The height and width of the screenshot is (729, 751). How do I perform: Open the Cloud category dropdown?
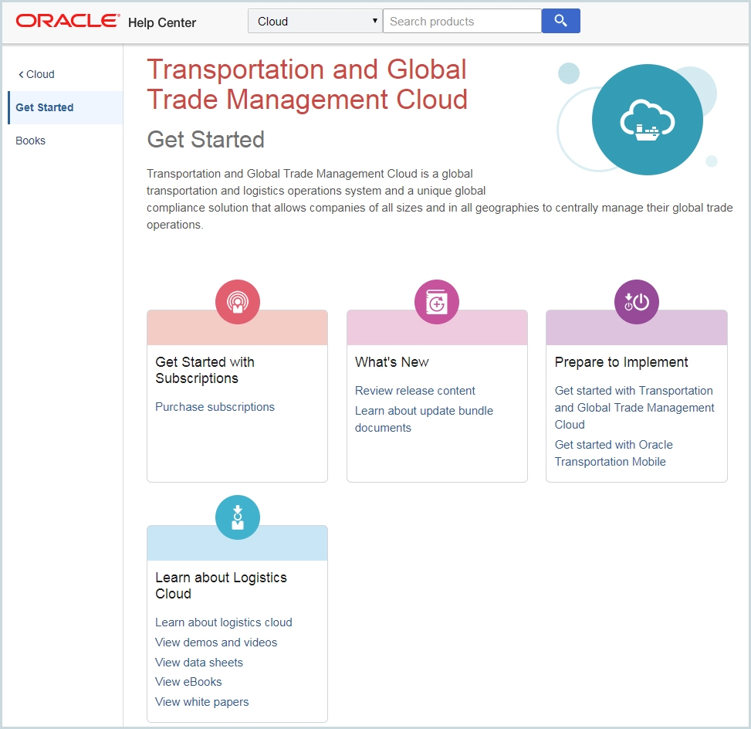coord(315,22)
